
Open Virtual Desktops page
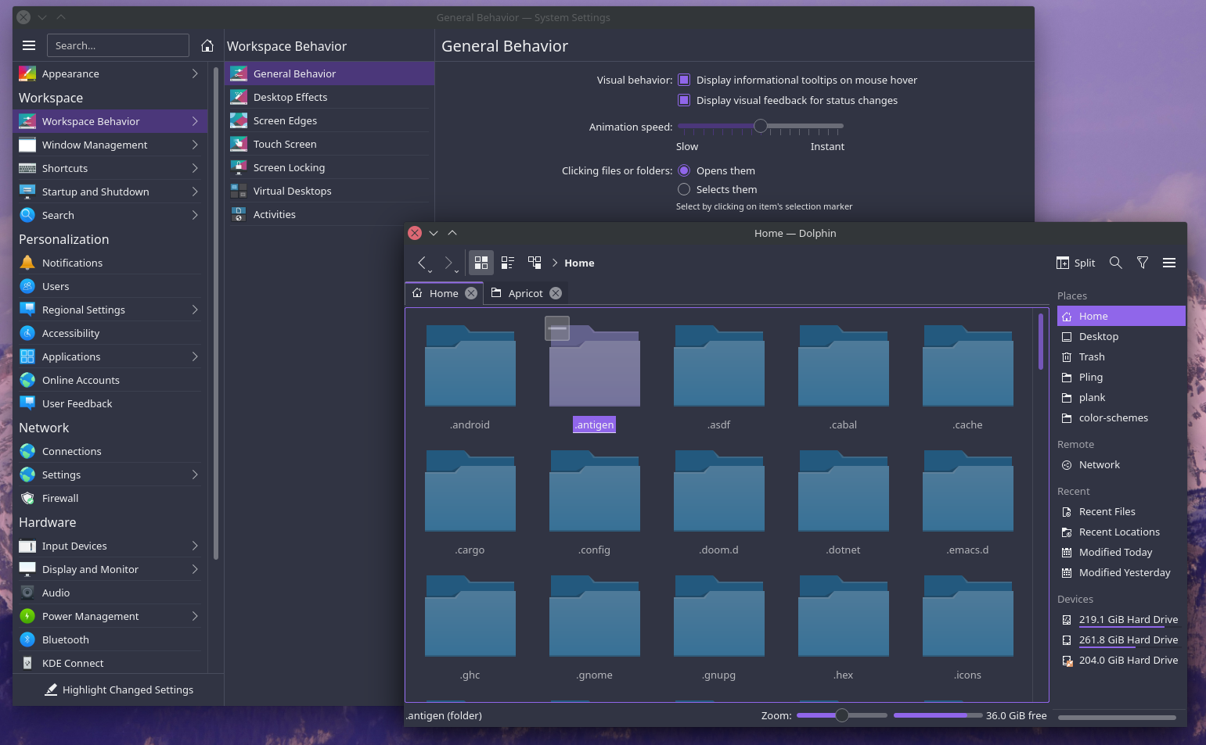(x=329, y=191)
